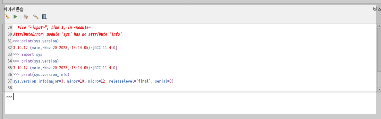Click sys.version_info output on line 37
Viewport: 381px width, 119px height.
pyautogui.click(x=94, y=81)
